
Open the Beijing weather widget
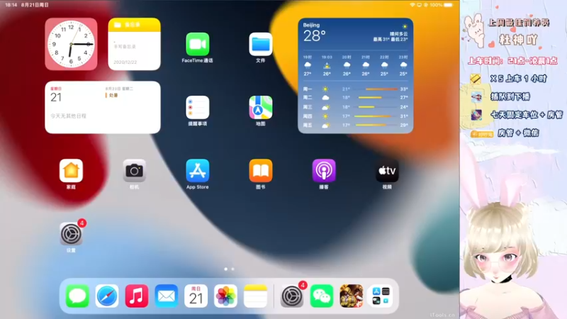(x=356, y=76)
